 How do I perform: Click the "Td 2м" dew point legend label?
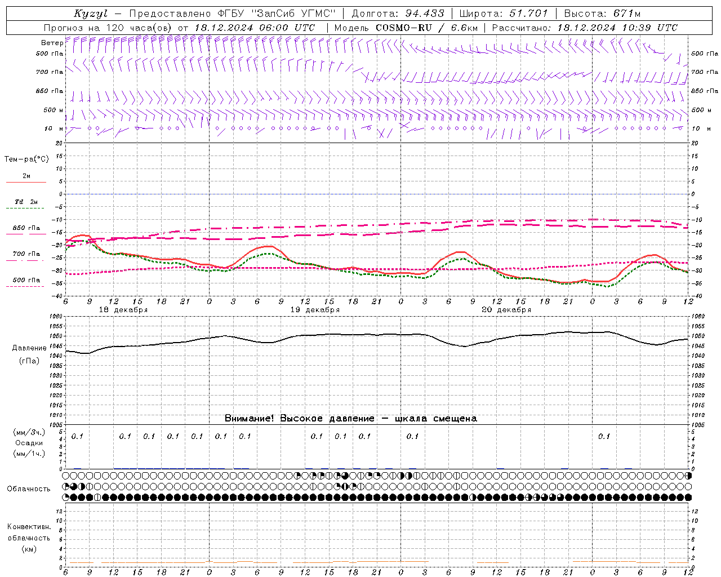coord(26,202)
